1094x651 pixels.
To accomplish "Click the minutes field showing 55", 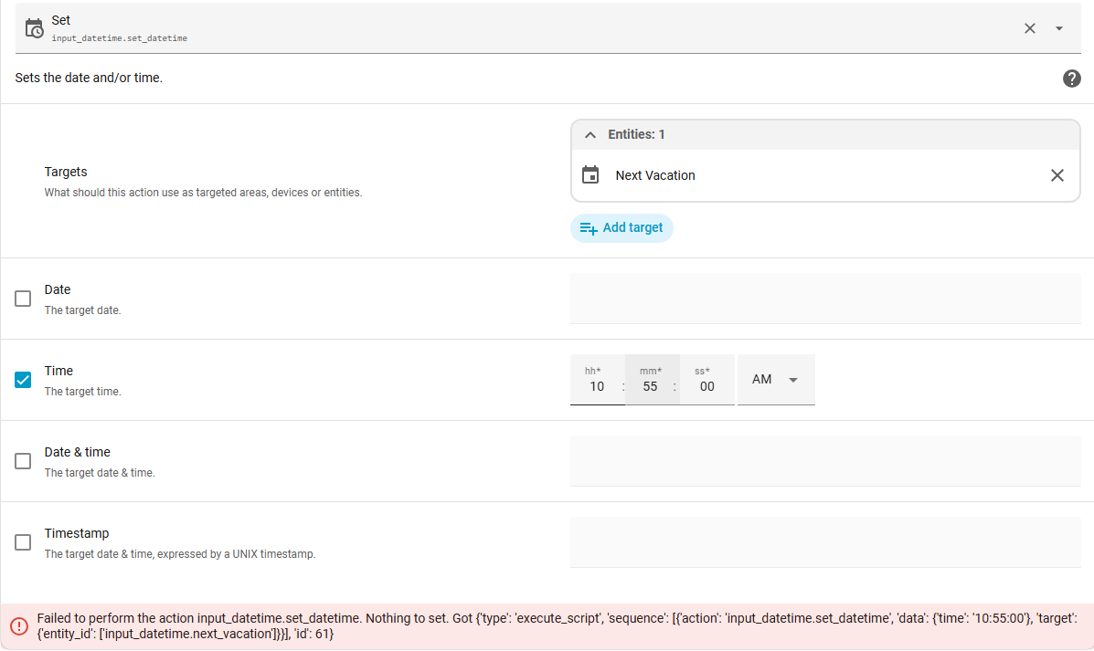I will pyautogui.click(x=650, y=386).
